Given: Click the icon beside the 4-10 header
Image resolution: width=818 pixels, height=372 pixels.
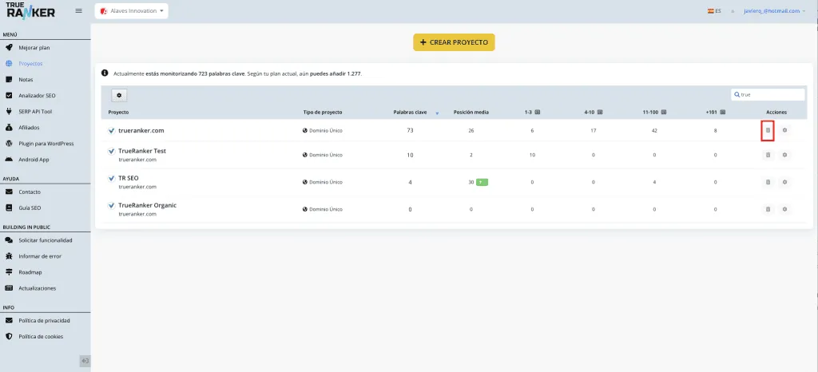Looking at the screenshot, I should (600, 112).
